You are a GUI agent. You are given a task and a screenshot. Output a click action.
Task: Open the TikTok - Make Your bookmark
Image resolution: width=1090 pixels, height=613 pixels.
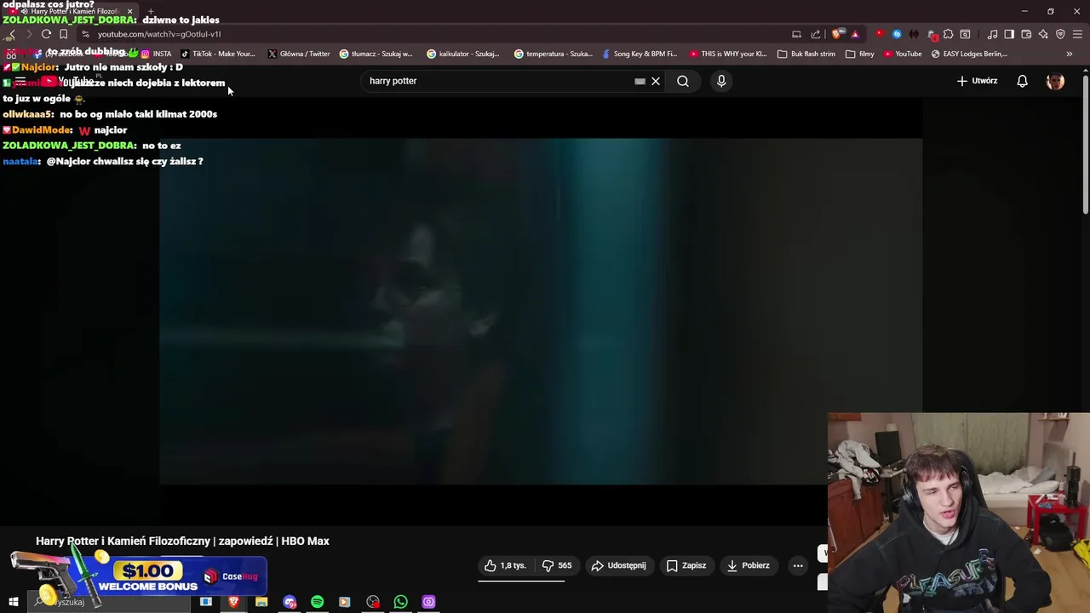pyautogui.click(x=218, y=54)
